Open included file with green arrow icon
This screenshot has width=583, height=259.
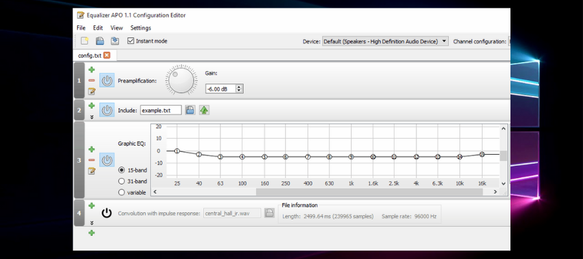[204, 110]
